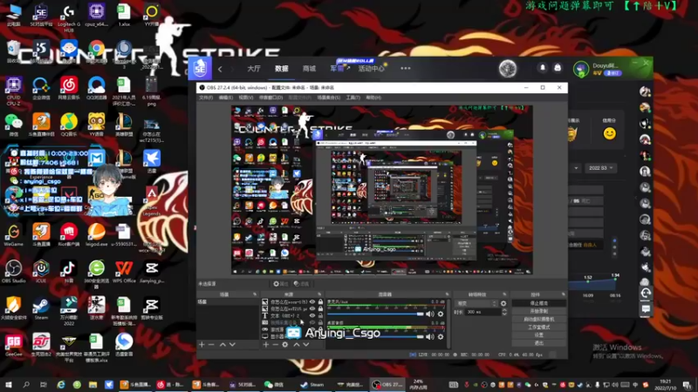Switch to 活动中心 tab in SE platform

click(372, 69)
